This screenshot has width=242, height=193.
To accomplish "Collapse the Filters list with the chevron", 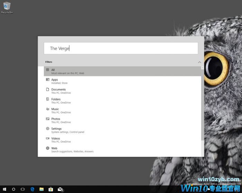I will (x=199, y=62).
